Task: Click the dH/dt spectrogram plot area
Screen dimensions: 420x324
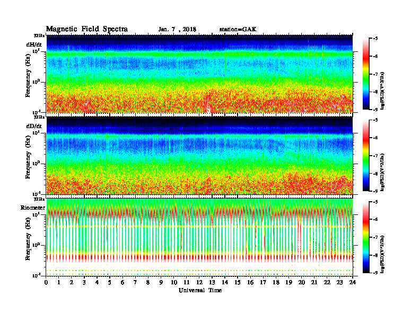Action: pyautogui.click(x=199, y=74)
